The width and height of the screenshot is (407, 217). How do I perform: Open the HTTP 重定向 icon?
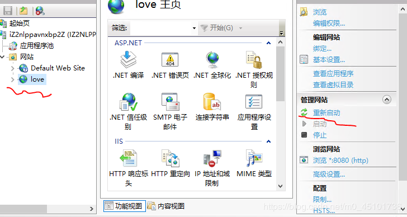(x=171, y=158)
